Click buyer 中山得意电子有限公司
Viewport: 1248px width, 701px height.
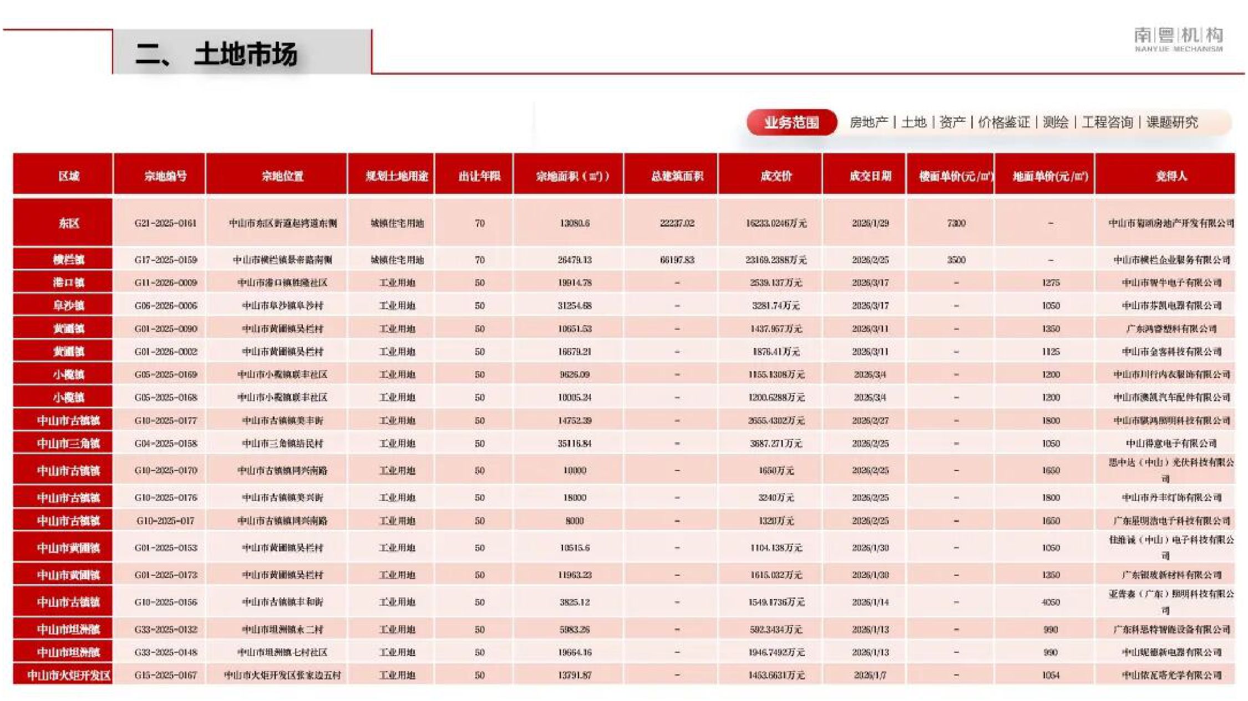pos(1171,443)
